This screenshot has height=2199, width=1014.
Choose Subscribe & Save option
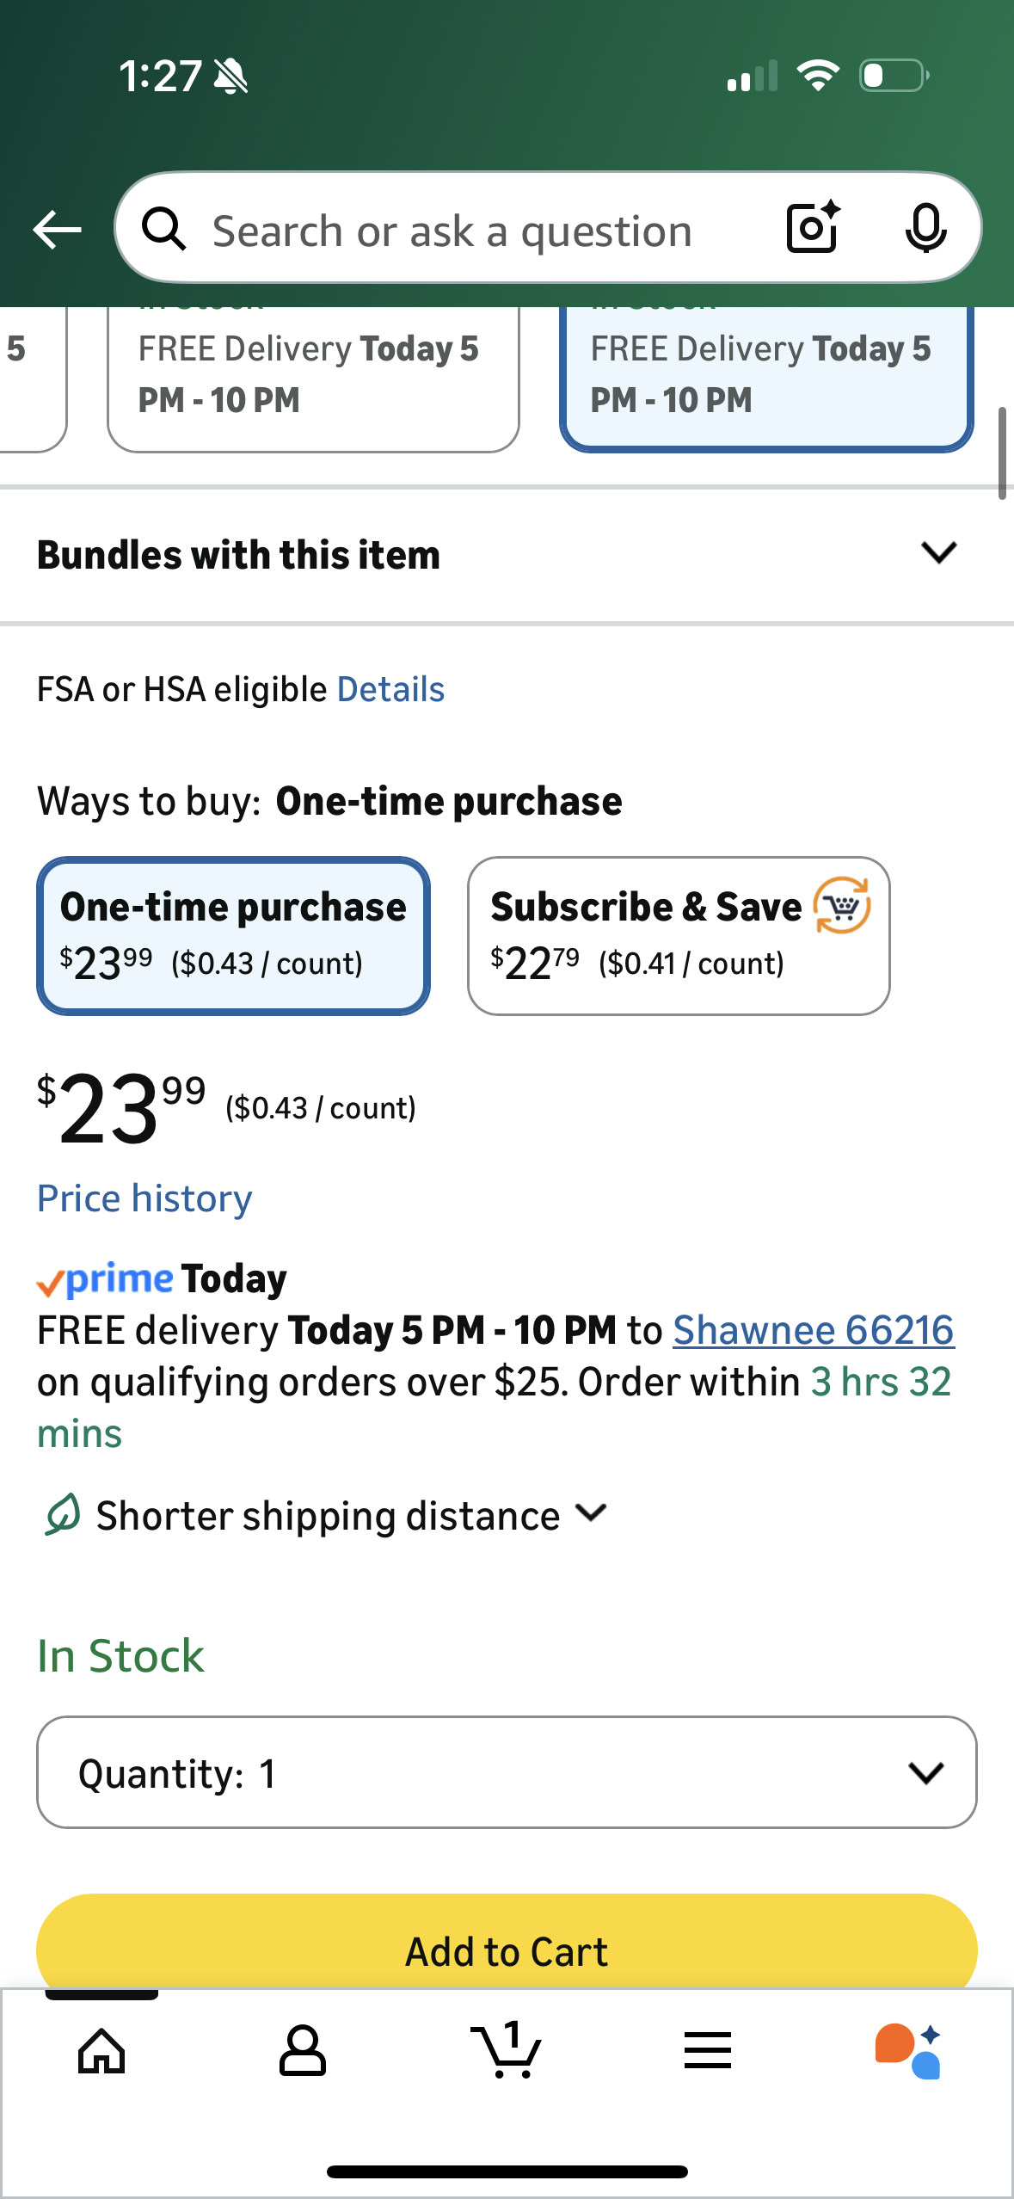click(678, 935)
